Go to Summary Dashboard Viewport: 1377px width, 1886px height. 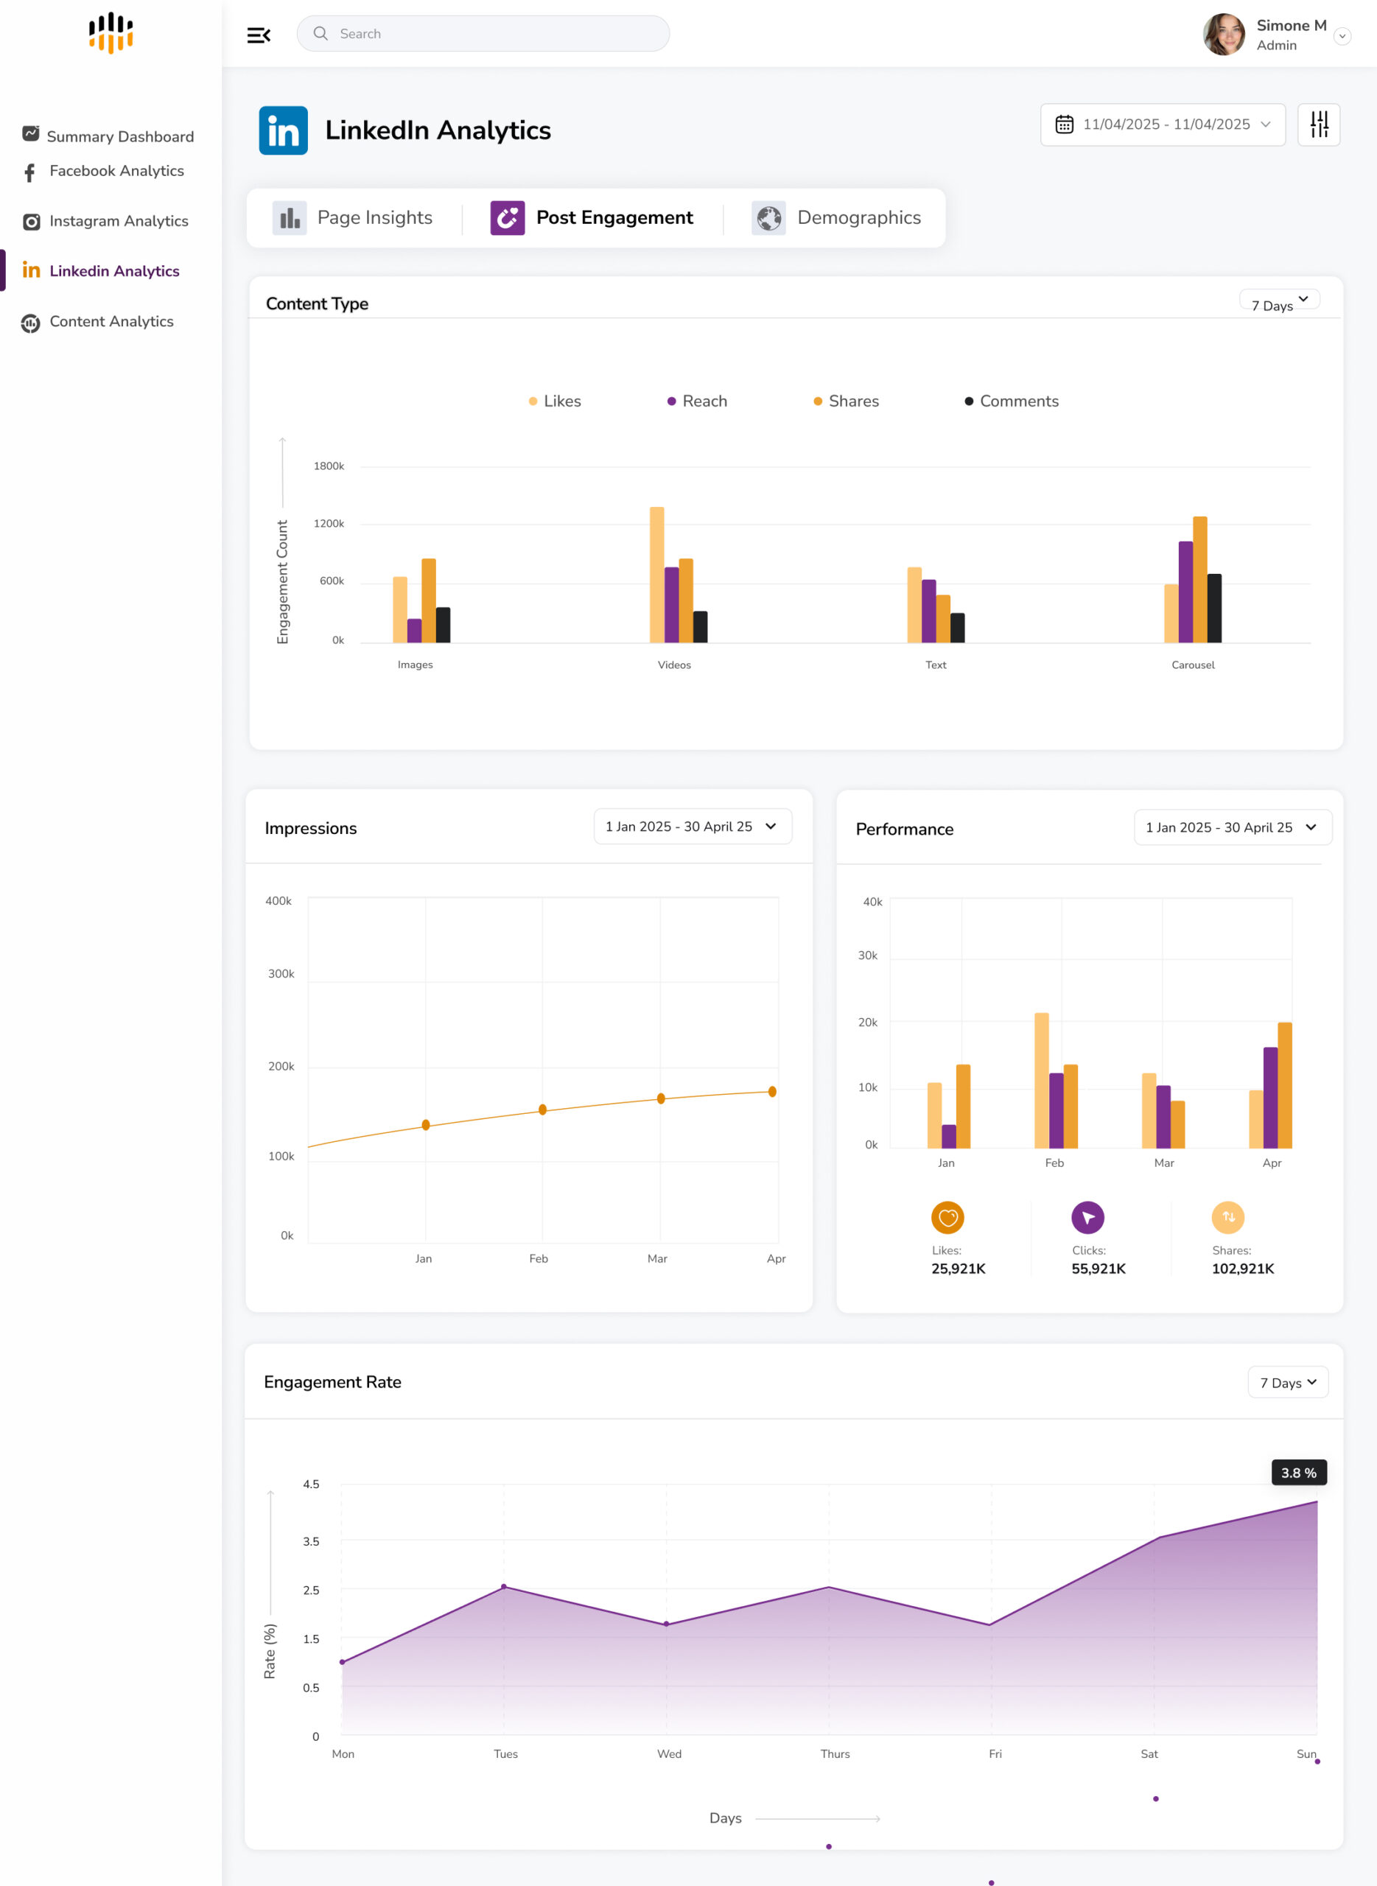coord(108,136)
